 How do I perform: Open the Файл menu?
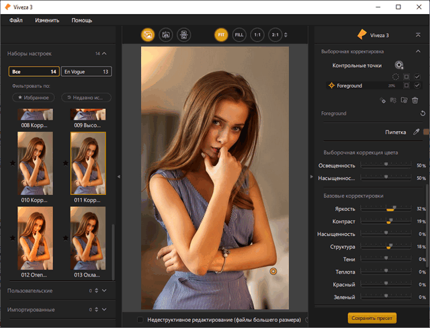pyautogui.click(x=16, y=21)
